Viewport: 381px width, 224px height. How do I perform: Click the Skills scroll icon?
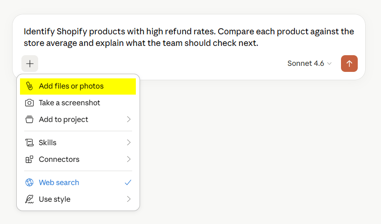[29, 142]
